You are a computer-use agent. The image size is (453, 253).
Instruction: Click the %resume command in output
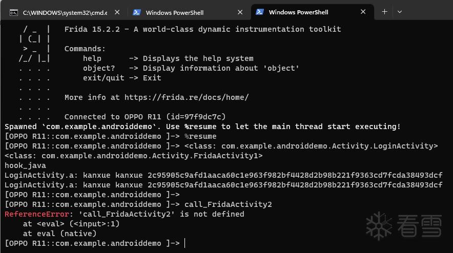click(200, 136)
